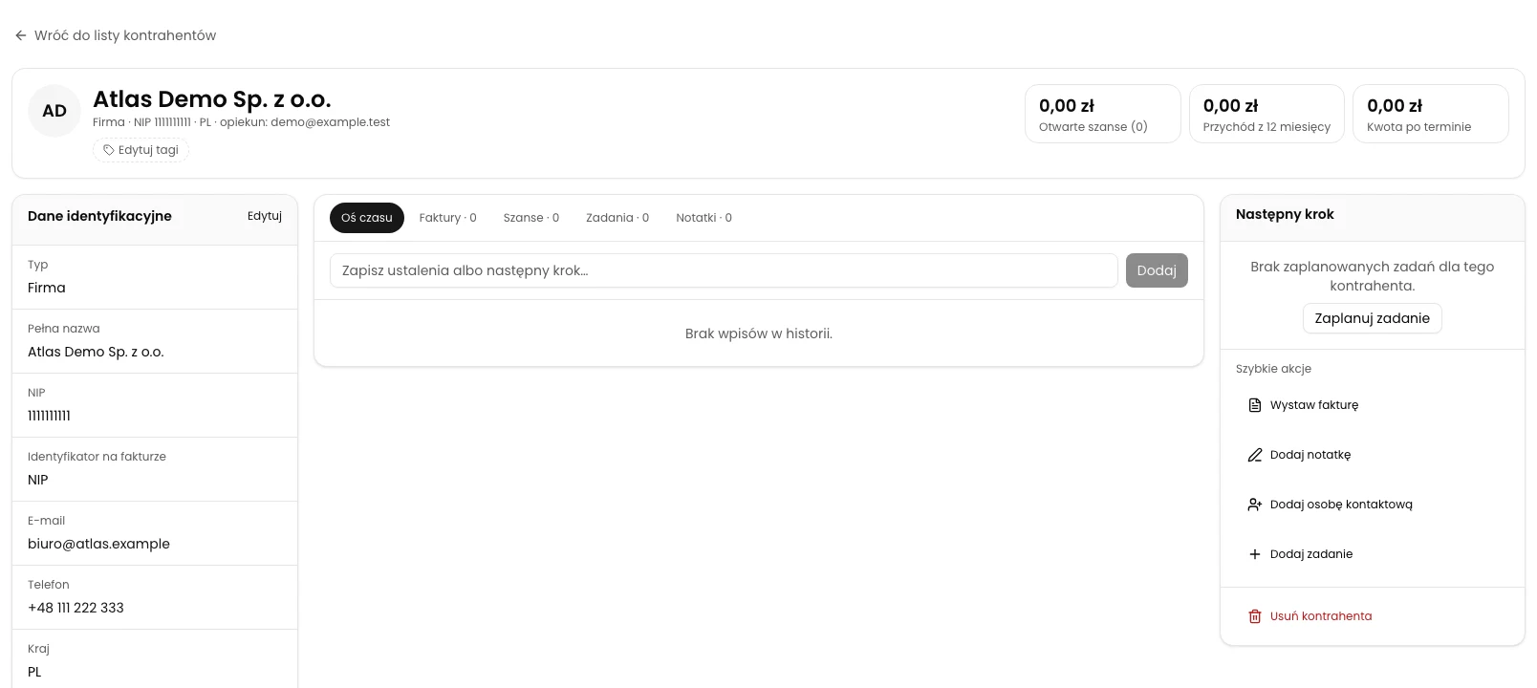Switch to the Oś czasu tab
The width and height of the screenshot is (1537, 688).
(x=367, y=218)
